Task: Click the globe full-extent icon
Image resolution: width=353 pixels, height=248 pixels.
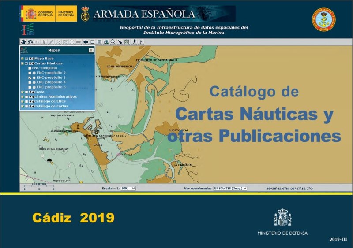Action: (30, 42)
